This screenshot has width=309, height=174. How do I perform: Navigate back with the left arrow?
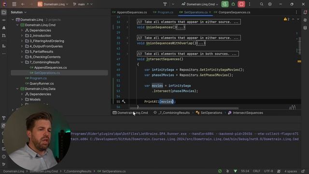(x=23, y=4)
